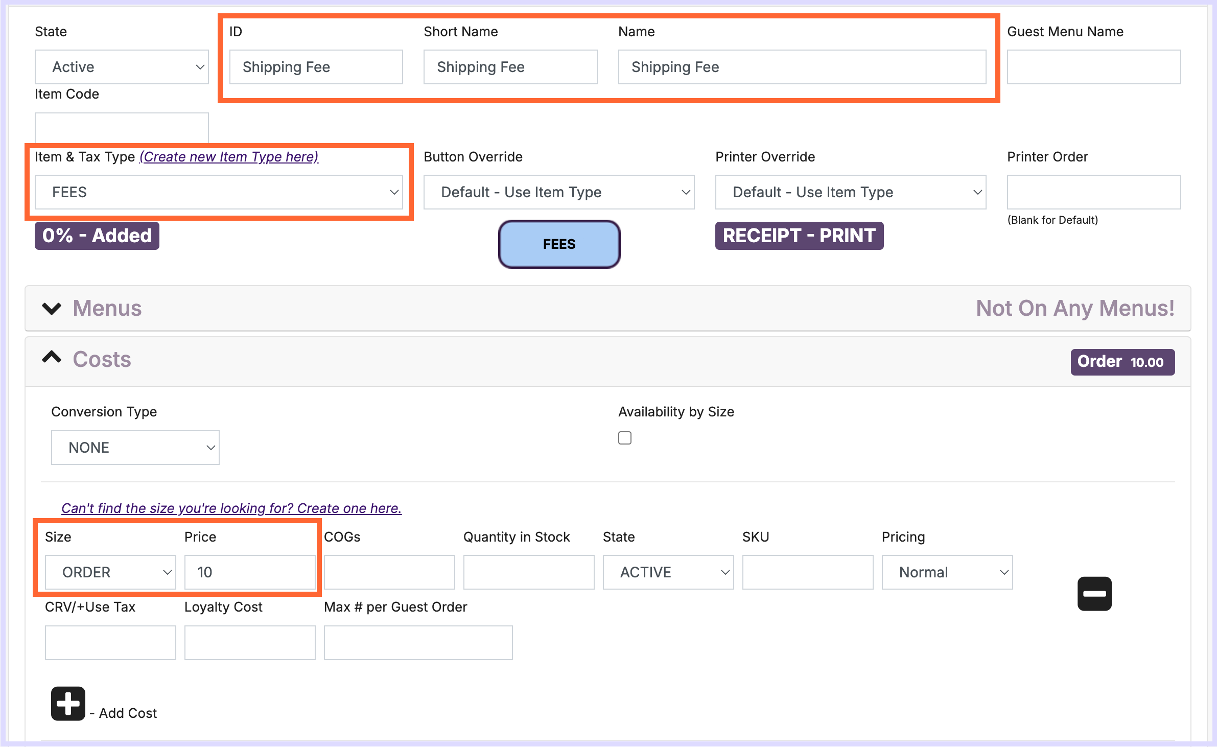Expand the Menus section chevron
The width and height of the screenshot is (1217, 747).
(52, 309)
